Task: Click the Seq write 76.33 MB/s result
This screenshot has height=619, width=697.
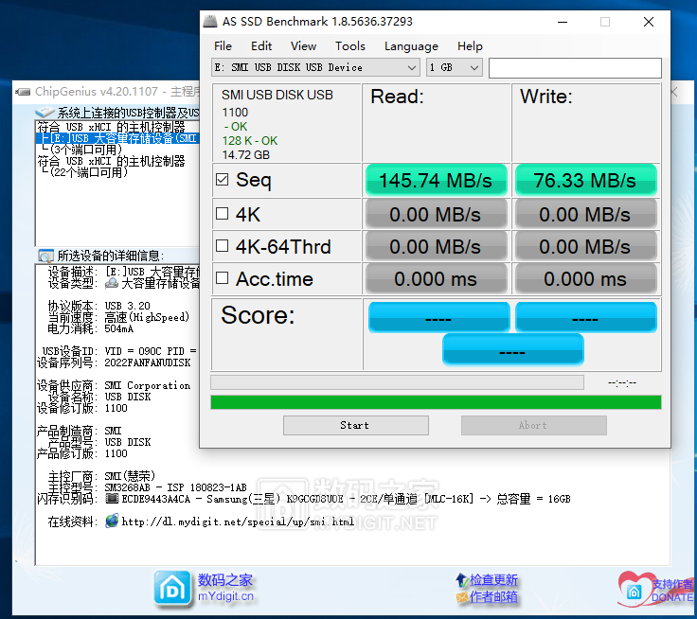Action: (x=585, y=181)
